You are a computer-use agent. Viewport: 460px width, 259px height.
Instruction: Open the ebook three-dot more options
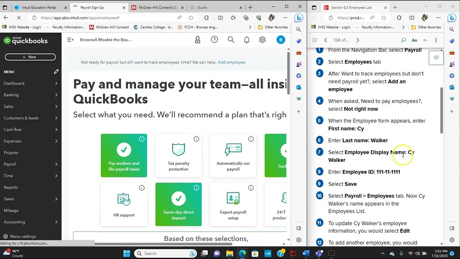(436, 40)
